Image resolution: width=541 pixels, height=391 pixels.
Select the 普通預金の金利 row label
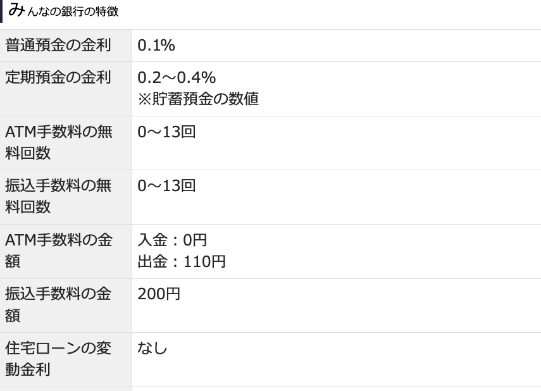(x=58, y=46)
